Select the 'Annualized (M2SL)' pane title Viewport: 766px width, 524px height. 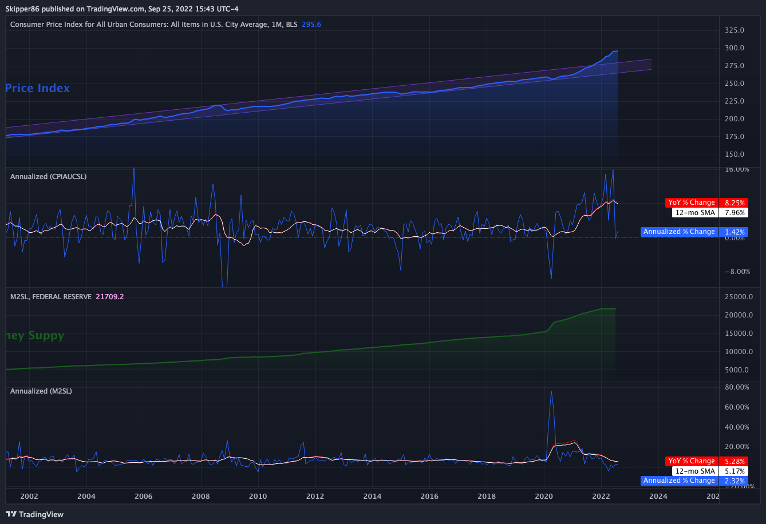tap(41, 391)
